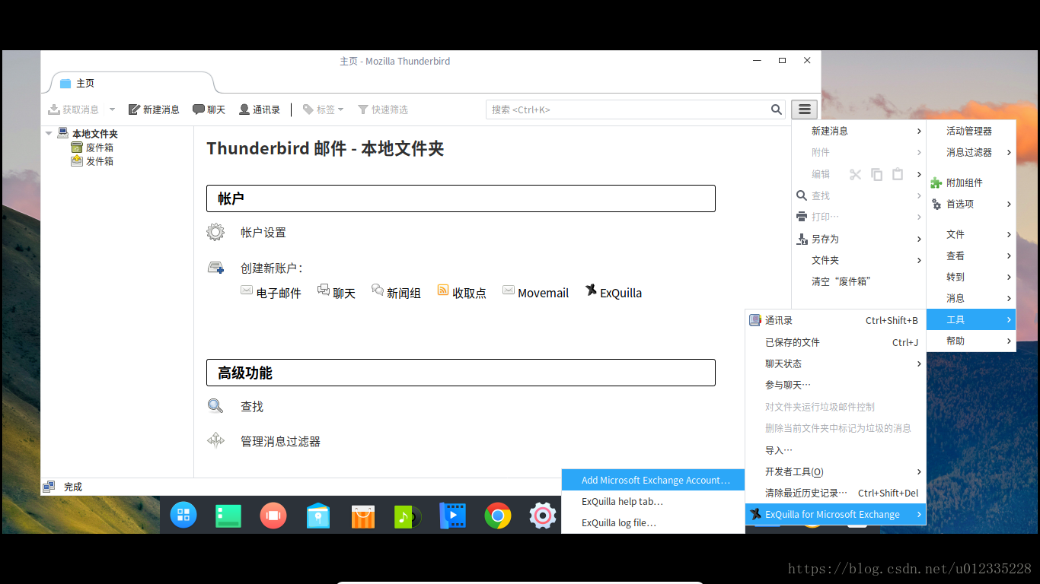This screenshot has width=1040, height=584.
Task: Click the RSS icon beside 收取点
Action: coord(443,290)
